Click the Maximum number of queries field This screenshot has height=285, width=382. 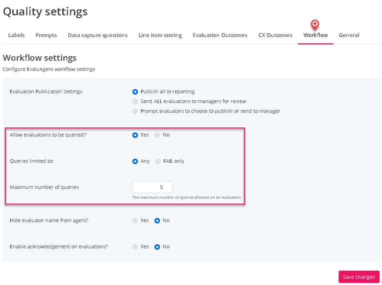152,187
